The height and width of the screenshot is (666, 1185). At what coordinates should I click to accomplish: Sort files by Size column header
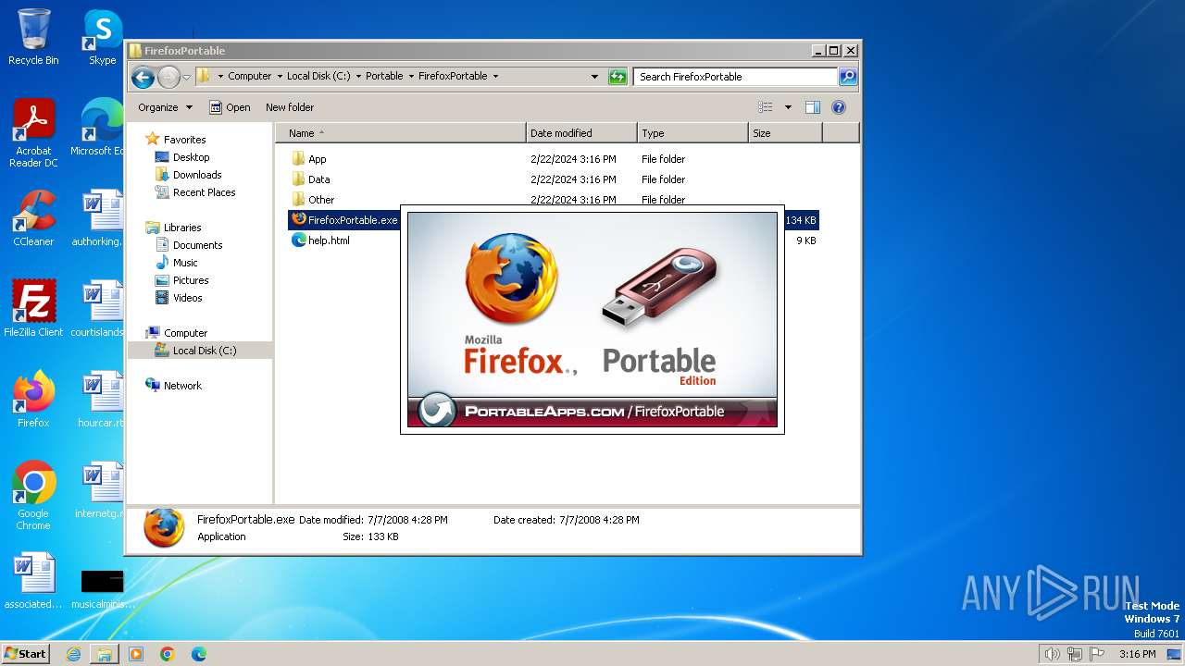click(x=785, y=133)
